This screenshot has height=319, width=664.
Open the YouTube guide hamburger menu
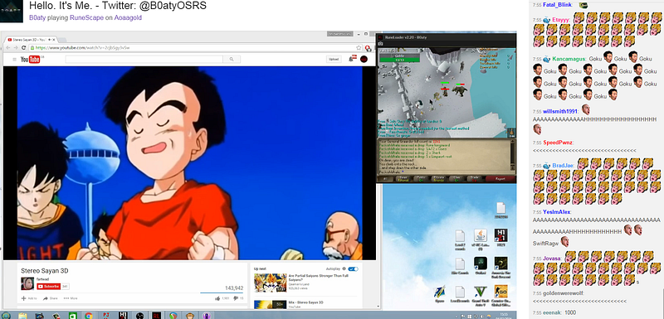(x=14, y=60)
